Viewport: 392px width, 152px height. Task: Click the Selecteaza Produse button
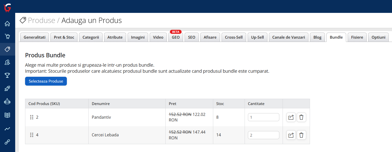46,81
